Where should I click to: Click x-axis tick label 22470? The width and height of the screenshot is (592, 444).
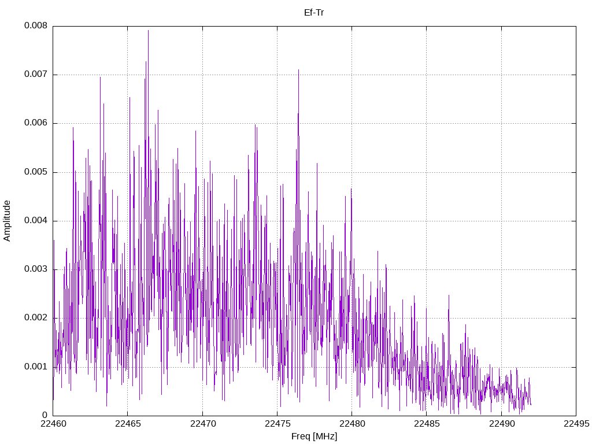point(202,424)
